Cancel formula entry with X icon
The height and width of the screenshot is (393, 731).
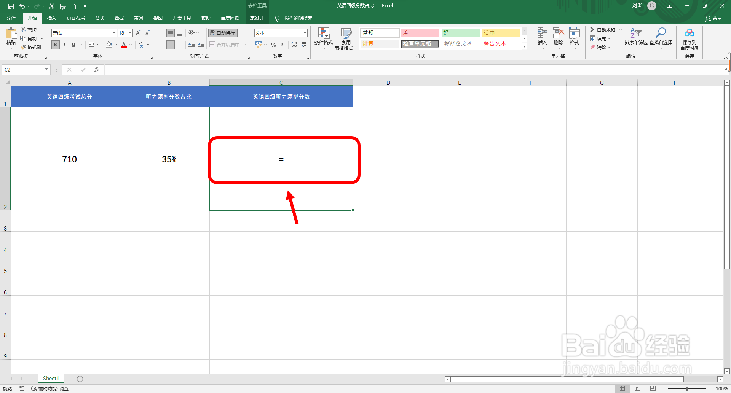click(69, 70)
